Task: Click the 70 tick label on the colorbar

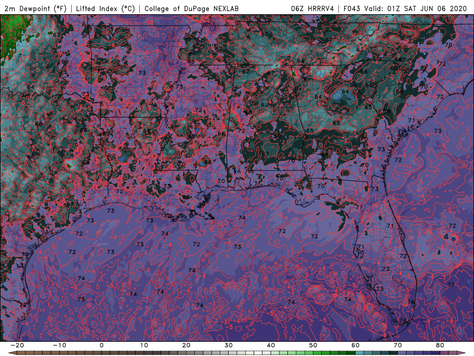Action: (x=398, y=345)
